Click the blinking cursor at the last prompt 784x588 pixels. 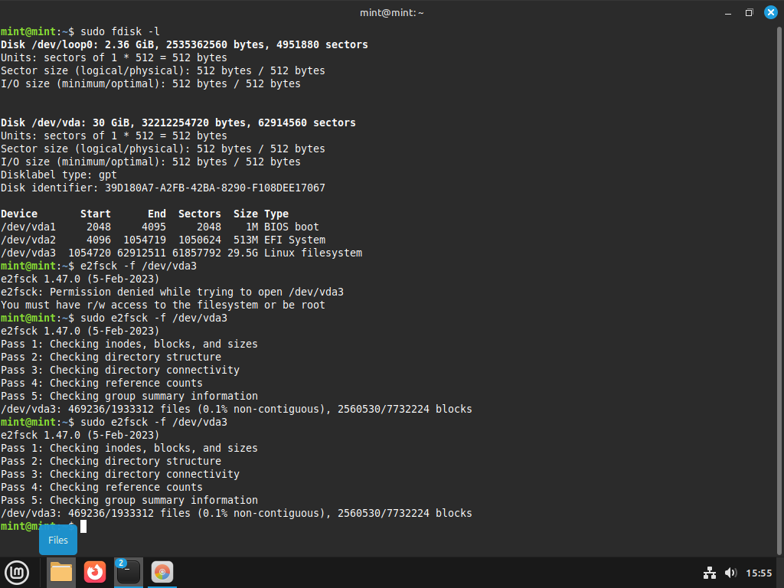point(83,526)
